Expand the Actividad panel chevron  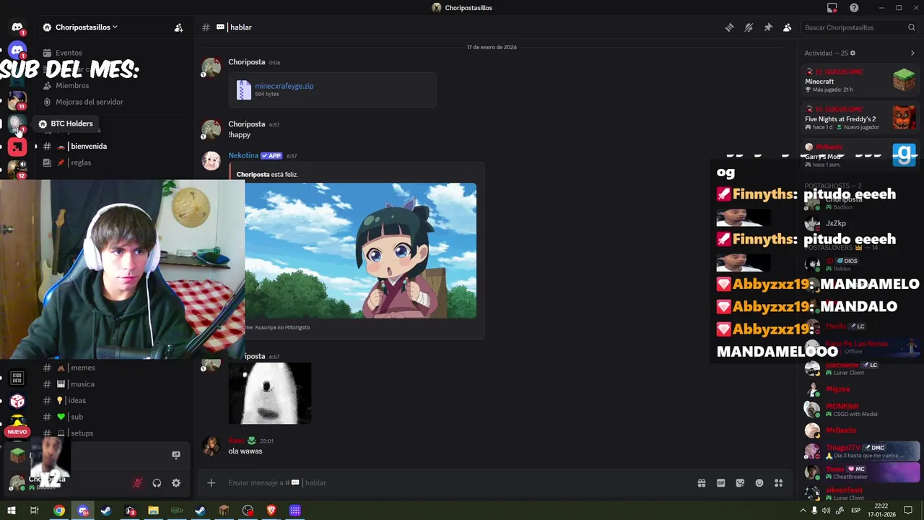pos(912,53)
